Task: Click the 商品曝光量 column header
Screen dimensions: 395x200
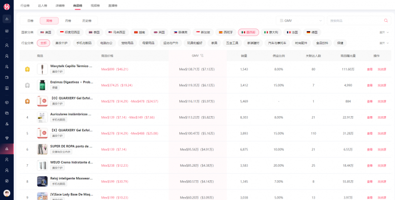Action: pyautogui.click(x=348, y=56)
